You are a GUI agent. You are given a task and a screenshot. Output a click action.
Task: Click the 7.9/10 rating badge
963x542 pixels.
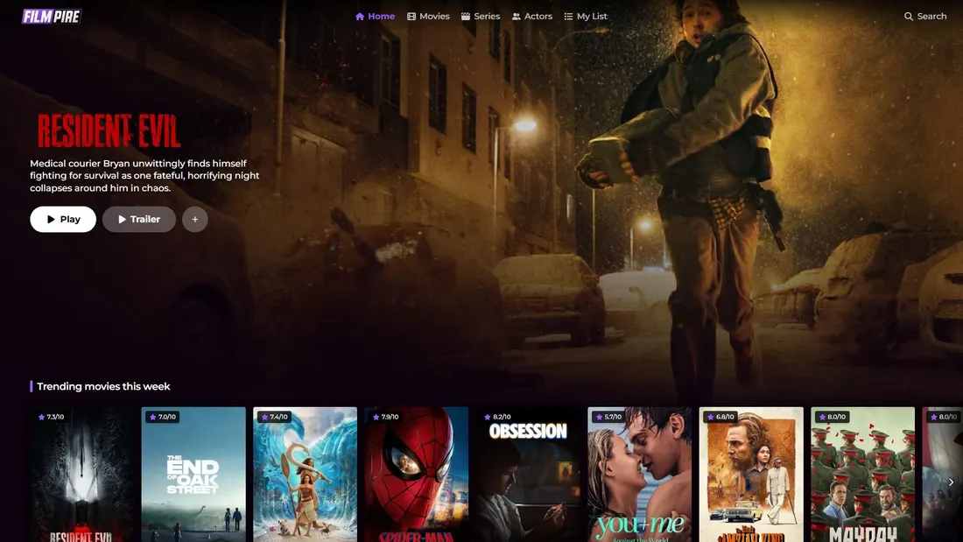386,417
